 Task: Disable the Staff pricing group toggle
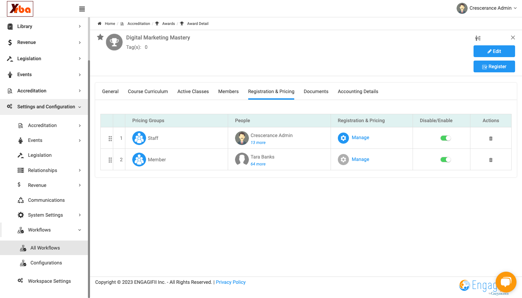point(445,138)
